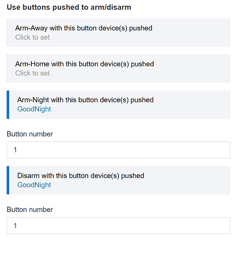Click the Arm-Night with this button device(s) title
Viewport: 243px width, 253px height.
click(x=85, y=100)
